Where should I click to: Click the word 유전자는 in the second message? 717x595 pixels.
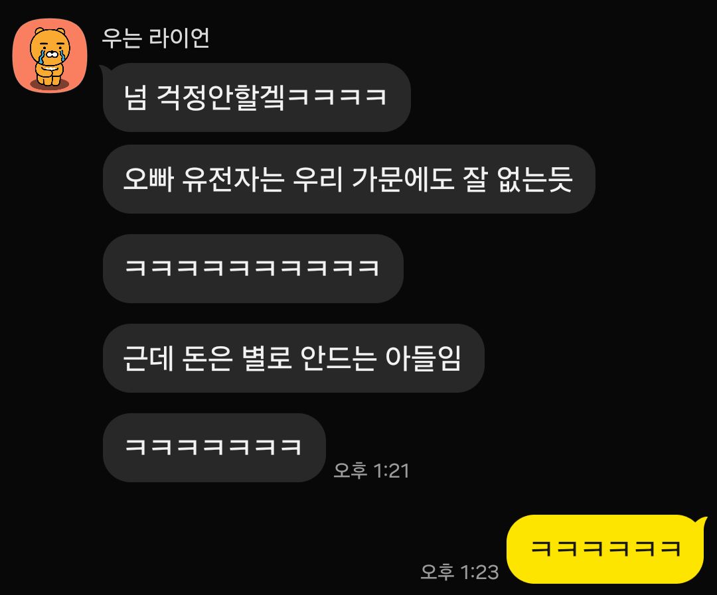point(232,179)
